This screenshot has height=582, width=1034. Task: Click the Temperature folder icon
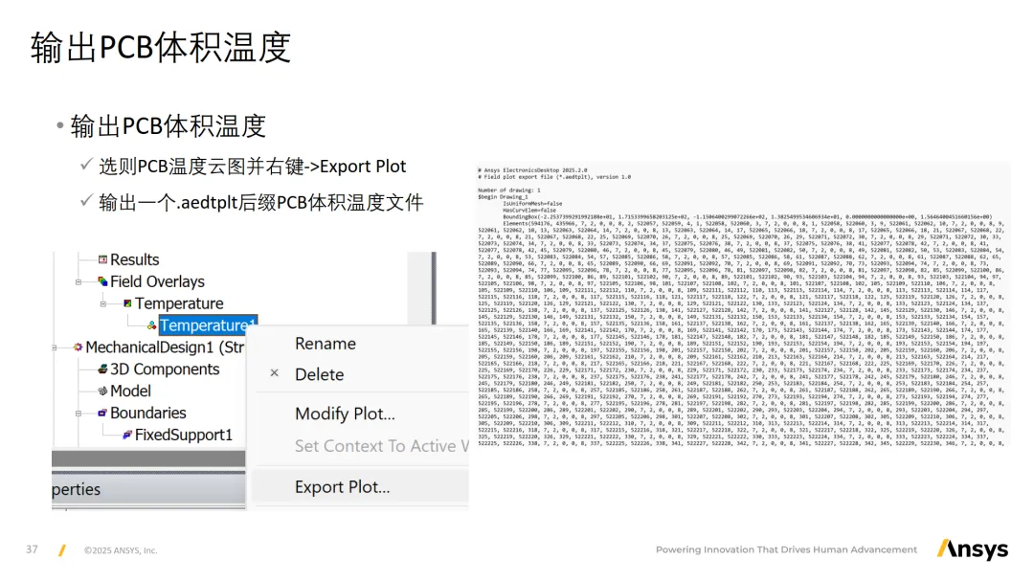coord(128,303)
